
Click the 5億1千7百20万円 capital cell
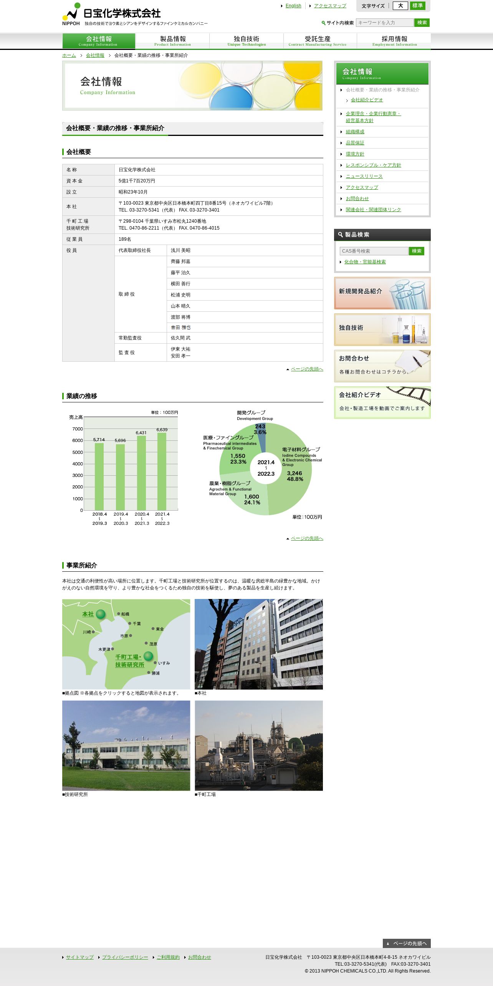tap(218, 181)
